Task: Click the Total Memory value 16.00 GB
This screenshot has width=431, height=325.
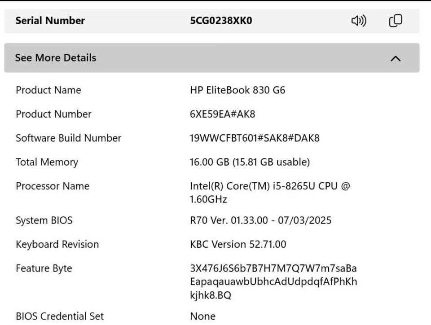Action: click(x=250, y=162)
